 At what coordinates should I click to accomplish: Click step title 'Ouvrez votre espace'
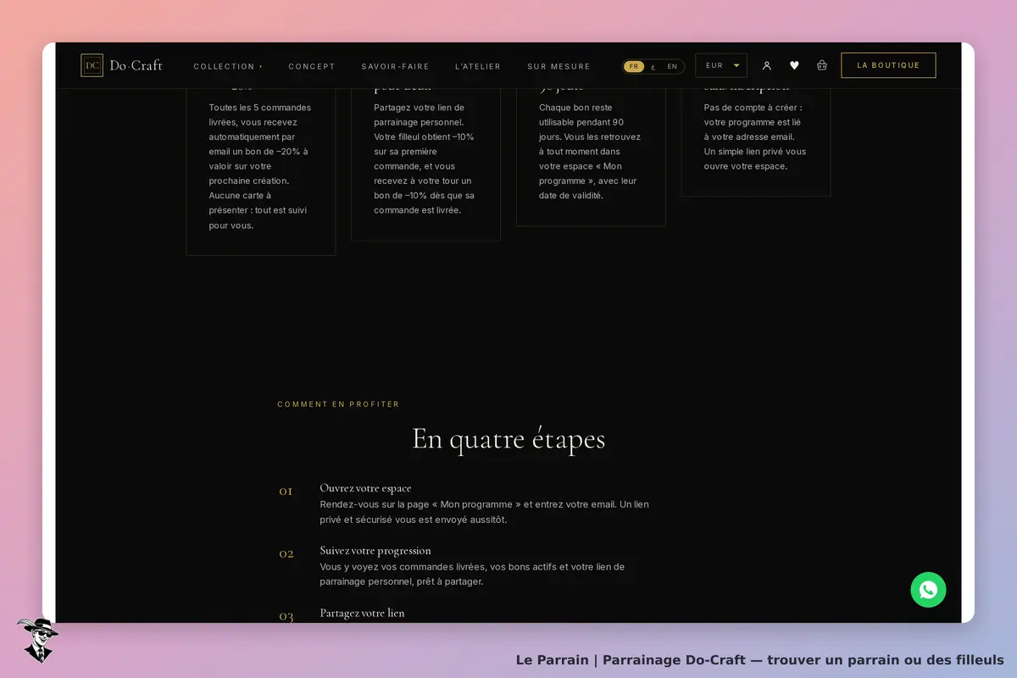[365, 488]
